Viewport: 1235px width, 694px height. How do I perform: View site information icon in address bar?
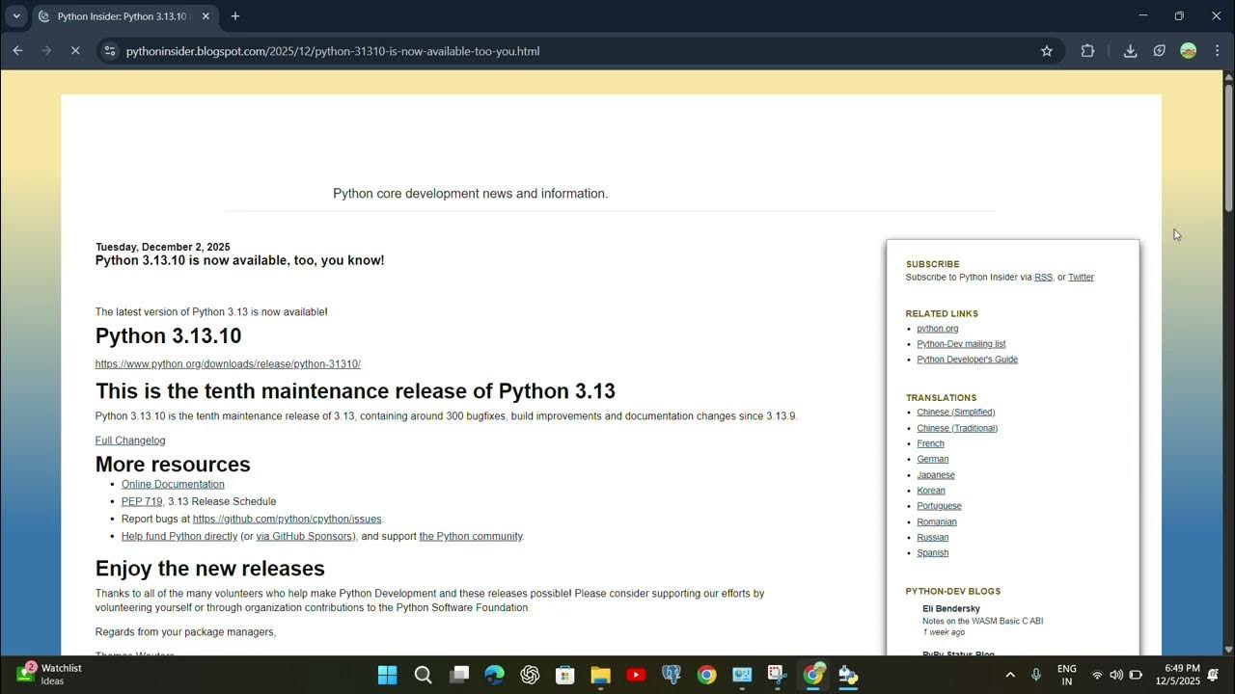coord(109,50)
